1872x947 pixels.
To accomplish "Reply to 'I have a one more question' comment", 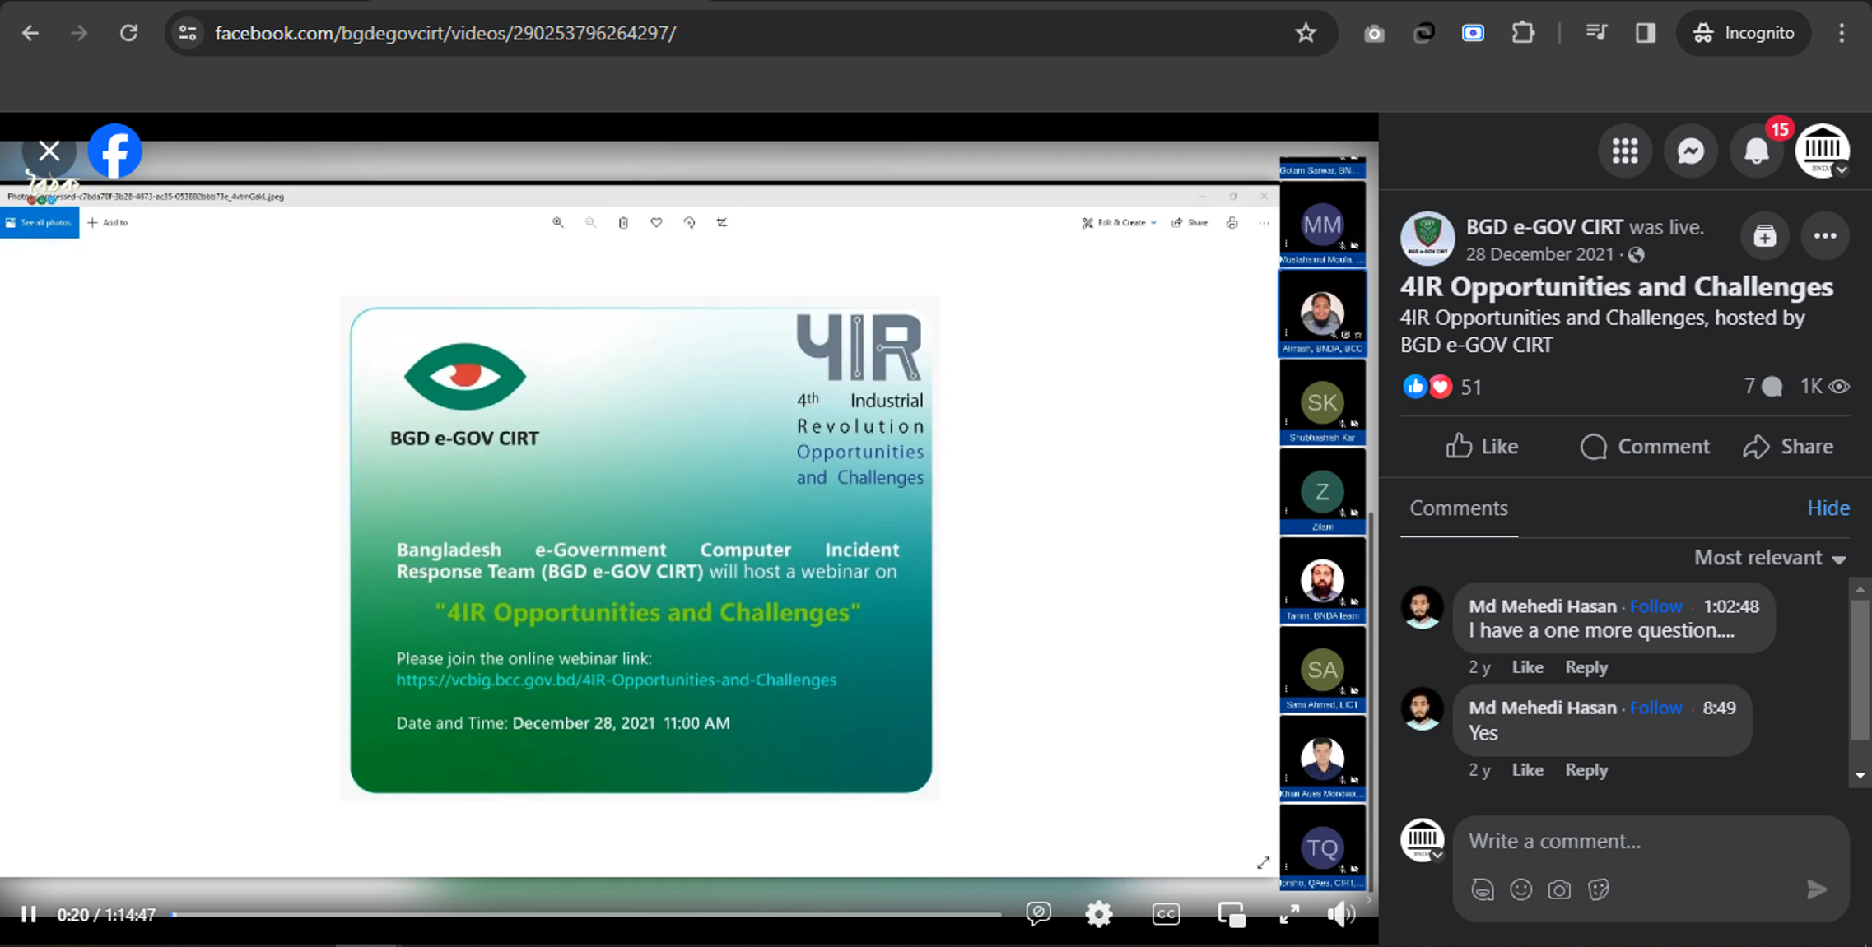I will click(1586, 667).
